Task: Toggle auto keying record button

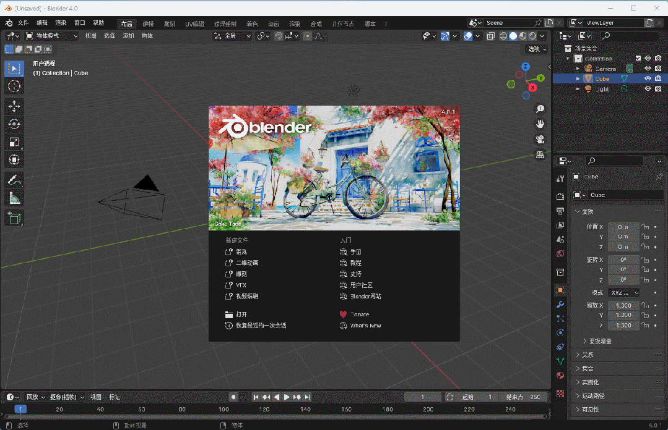Action: pyautogui.click(x=233, y=397)
